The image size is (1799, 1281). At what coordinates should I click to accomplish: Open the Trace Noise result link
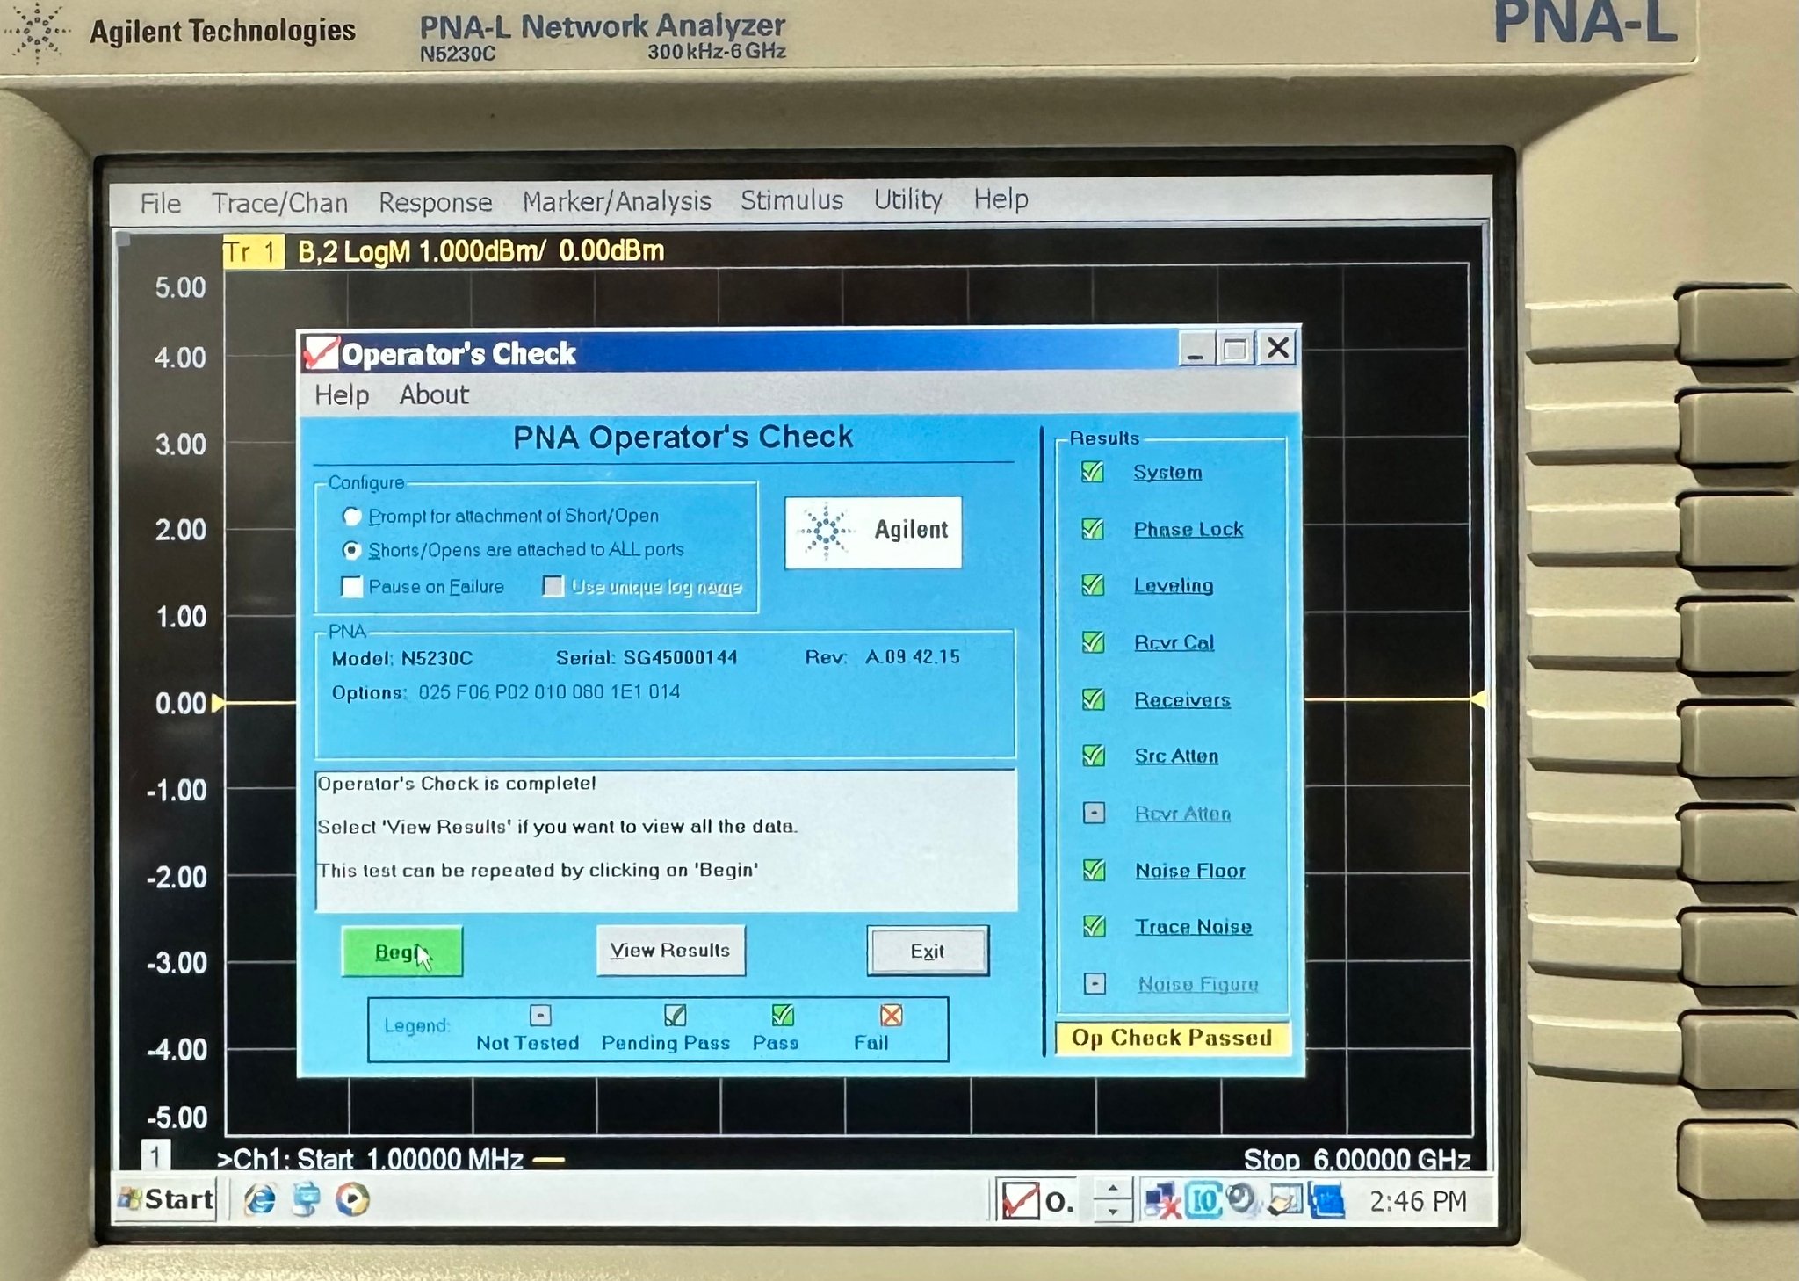point(1194,927)
